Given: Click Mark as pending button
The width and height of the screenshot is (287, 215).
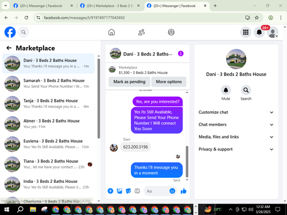Looking at the screenshot, I should click(129, 82).
